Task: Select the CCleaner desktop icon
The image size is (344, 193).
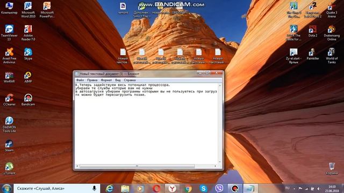Action: [9, 100]
